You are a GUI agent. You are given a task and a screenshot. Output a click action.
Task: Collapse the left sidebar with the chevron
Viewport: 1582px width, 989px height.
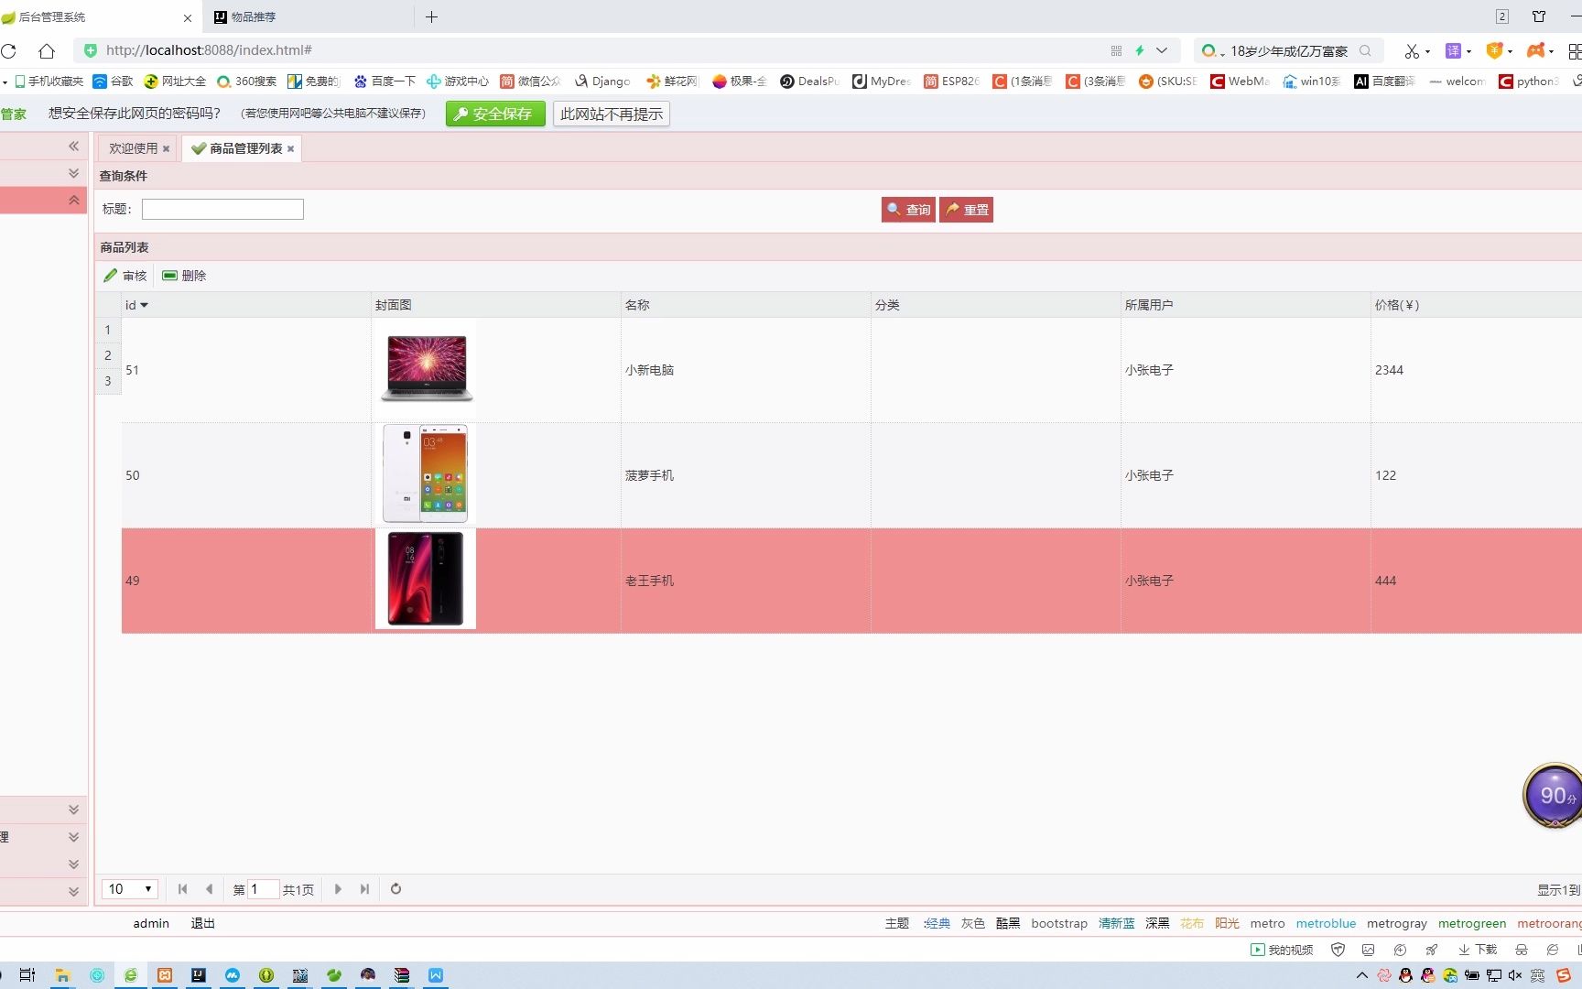pyautogui.click(x=73, y=145)
